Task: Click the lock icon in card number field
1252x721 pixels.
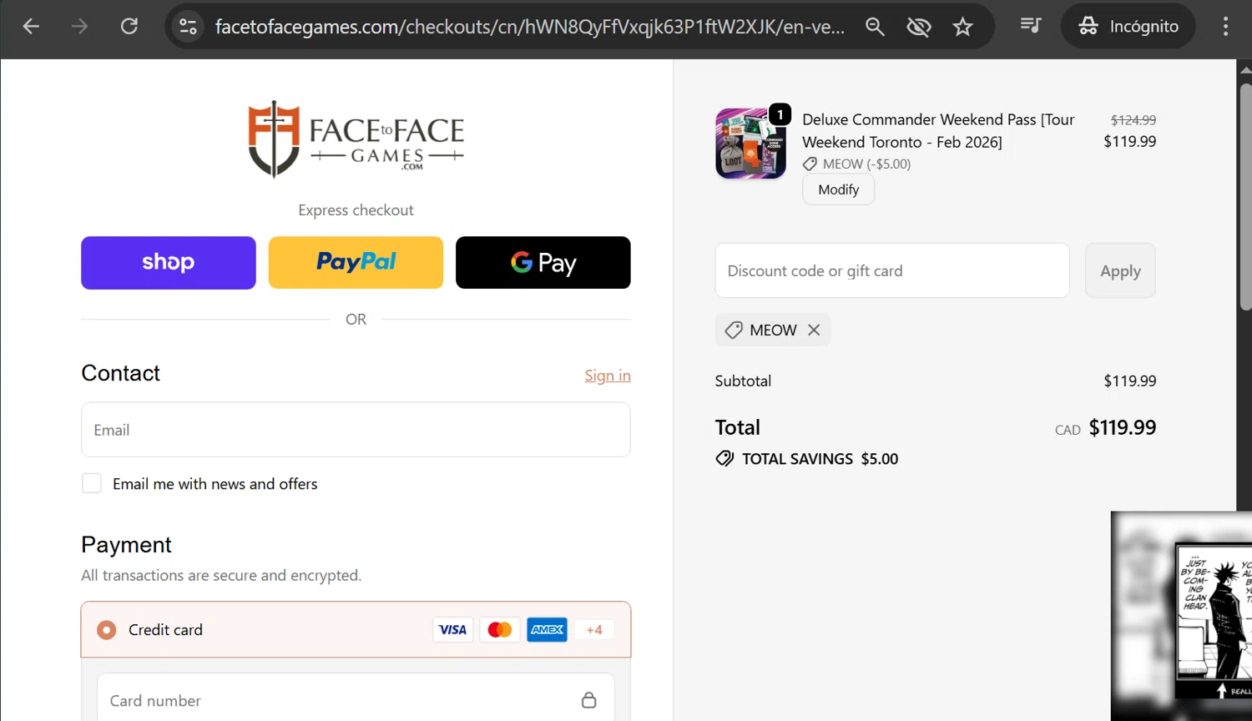Action: click(x=588, y=700)
